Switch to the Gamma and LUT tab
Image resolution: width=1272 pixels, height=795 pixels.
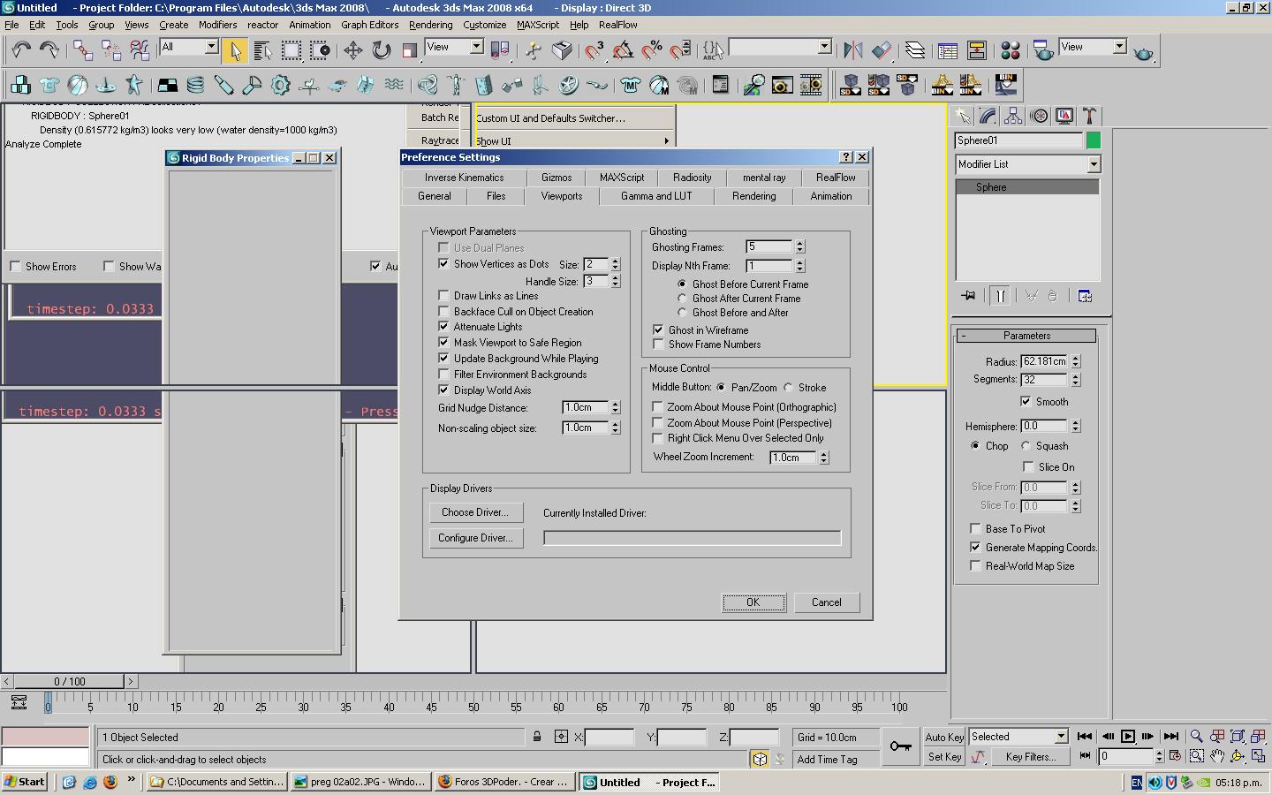[655, 196]
